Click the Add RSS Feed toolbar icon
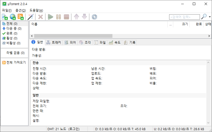The width and height of the screenshot is (212, 132). coord(21,17)
